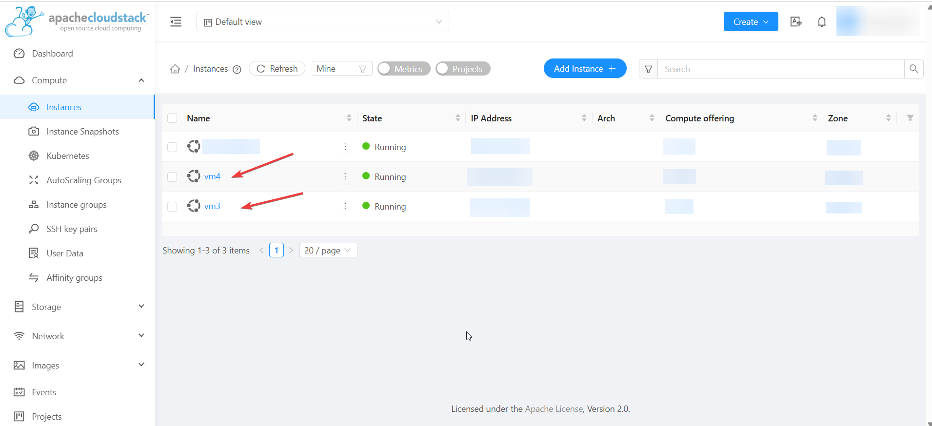Go to SSH key pairs menu item
Screen dimensions: 932x426
pyautogui.click(x=72, y=229)
